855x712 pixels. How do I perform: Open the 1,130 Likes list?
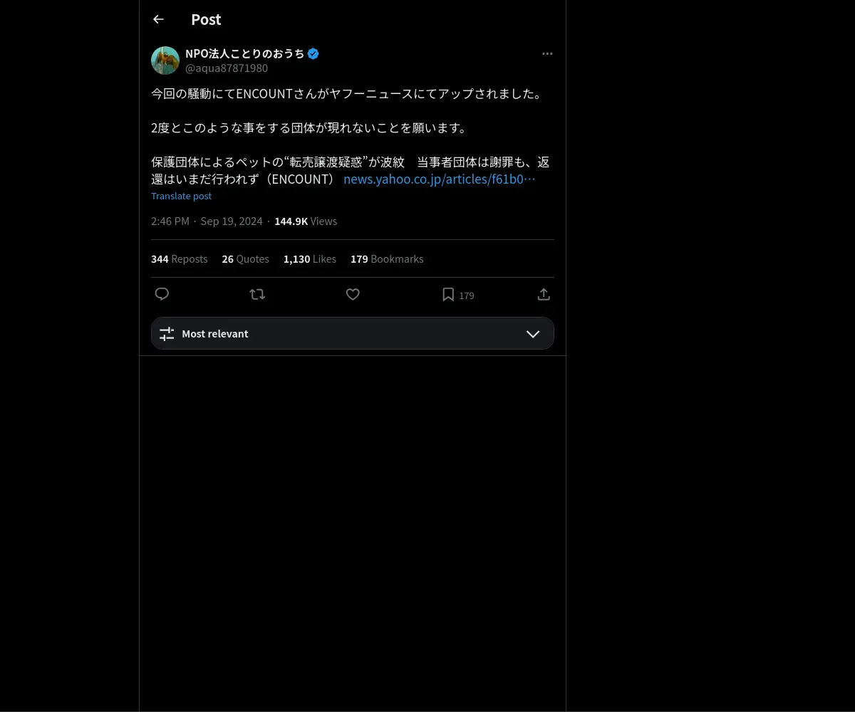(310, 259)
